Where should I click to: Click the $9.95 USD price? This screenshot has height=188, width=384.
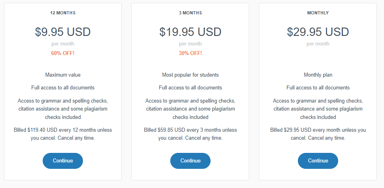pos(63,32)
